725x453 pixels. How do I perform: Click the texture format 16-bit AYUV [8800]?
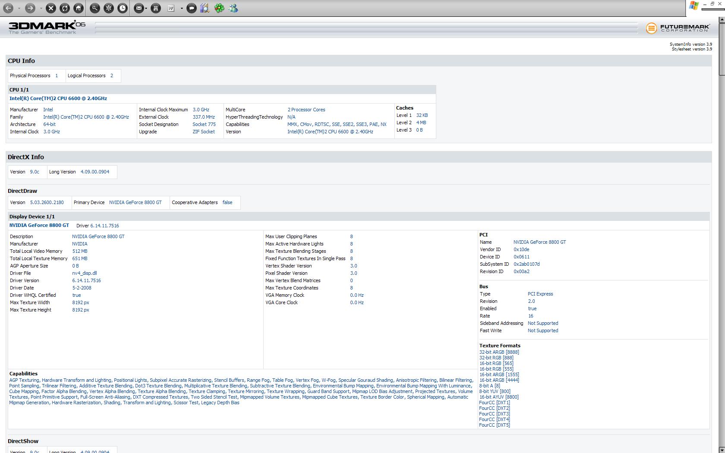(499, 397)
